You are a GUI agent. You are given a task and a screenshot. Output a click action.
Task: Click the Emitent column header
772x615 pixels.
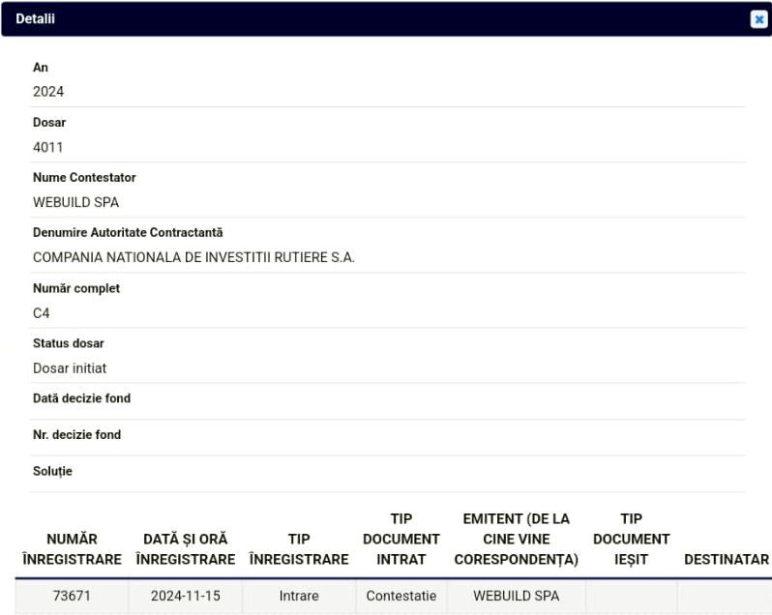click(516, 539)
